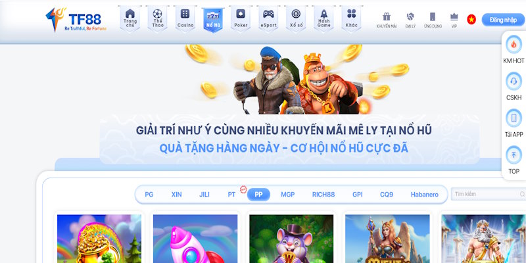Open the Khác menu
The height and width of the screenshot is (263, 526).
(x=351, y=19)
